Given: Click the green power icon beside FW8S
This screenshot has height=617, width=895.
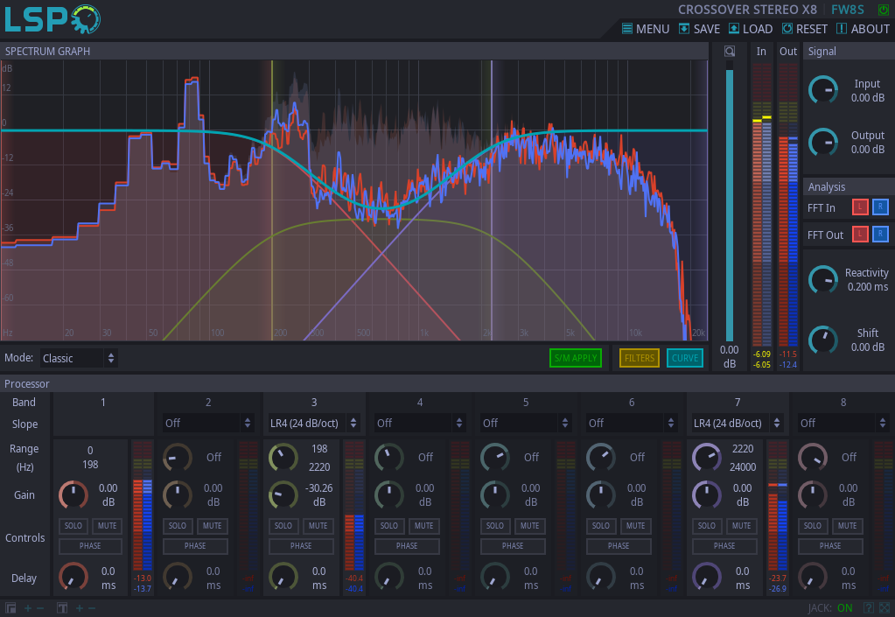Looking at the screenshot, I should [x=883, y=10].
